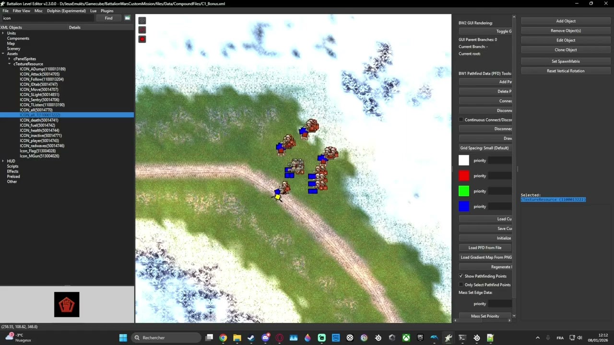Click the red record icon in viewport

point(142,39)
